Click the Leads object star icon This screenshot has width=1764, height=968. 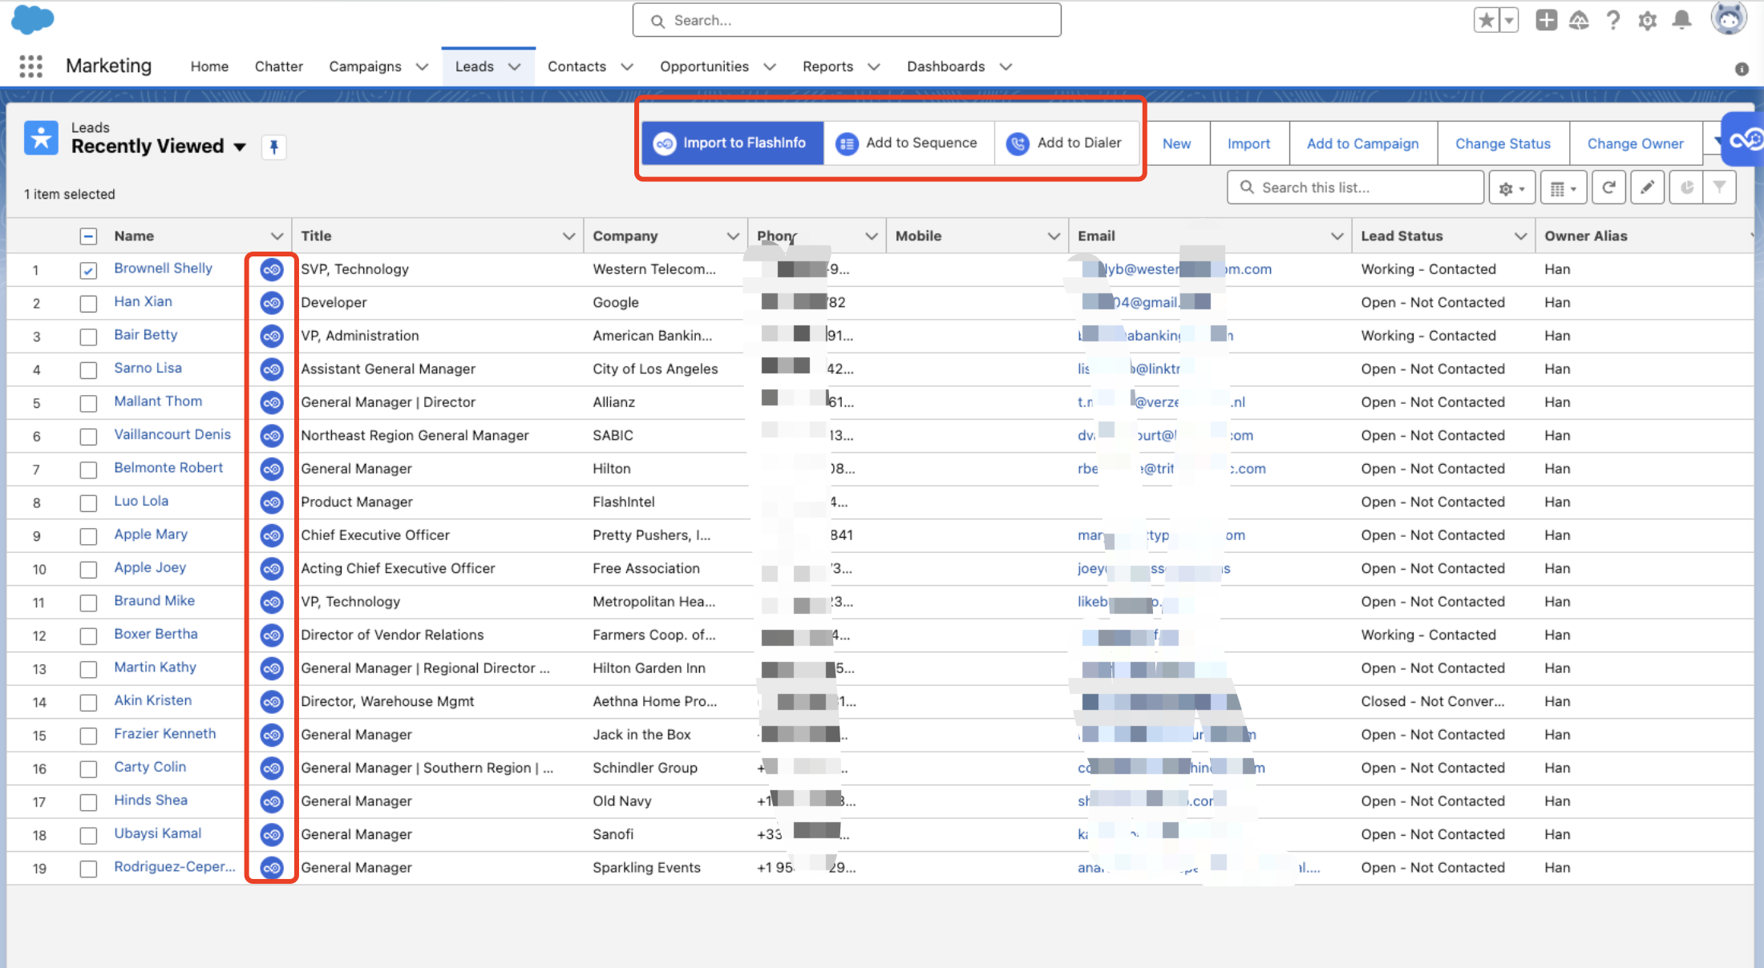[x=41, y=138]
